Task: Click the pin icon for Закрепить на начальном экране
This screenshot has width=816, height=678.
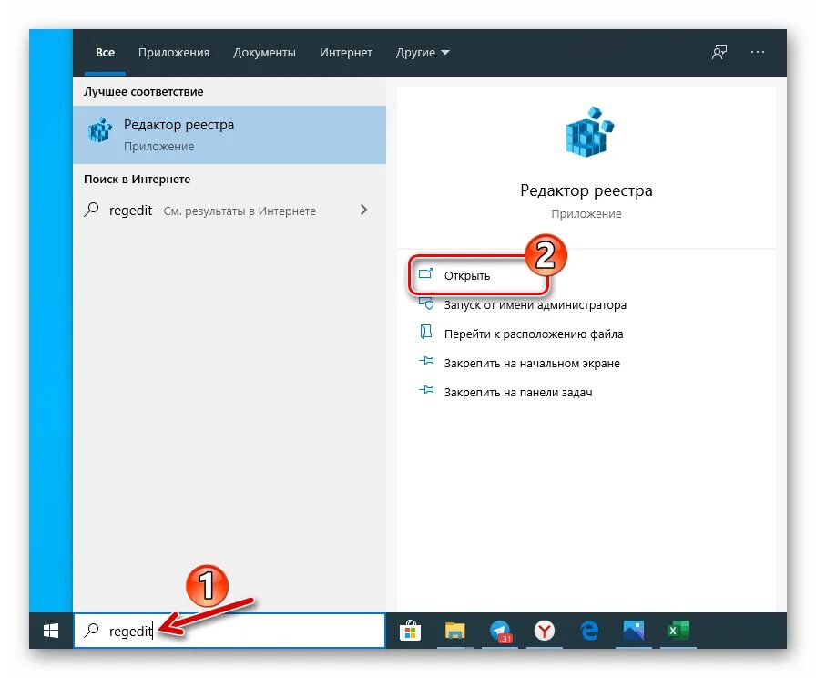Action: [426, 361]
